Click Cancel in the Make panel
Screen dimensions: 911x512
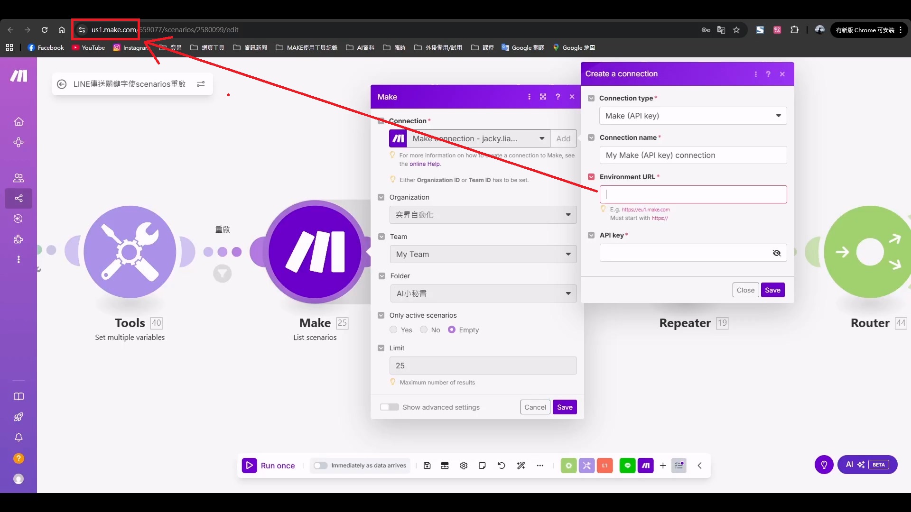pos(535,407)
